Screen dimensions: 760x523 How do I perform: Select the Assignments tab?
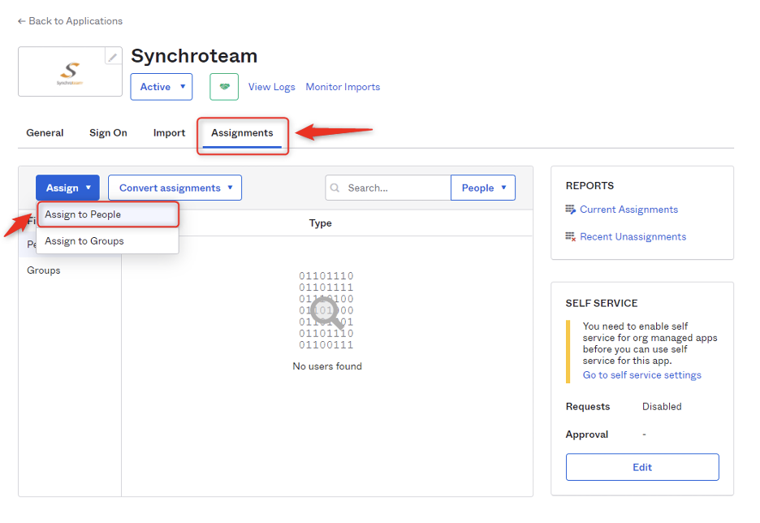click(242, 133)
